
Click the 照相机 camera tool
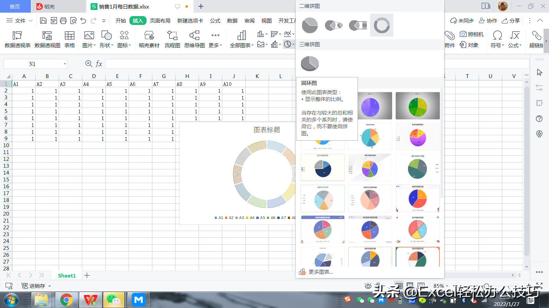[x=472, y=34]
